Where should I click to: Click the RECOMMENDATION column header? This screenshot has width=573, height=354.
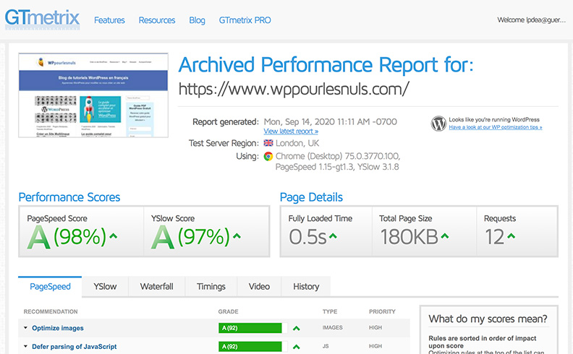[51, 311]
